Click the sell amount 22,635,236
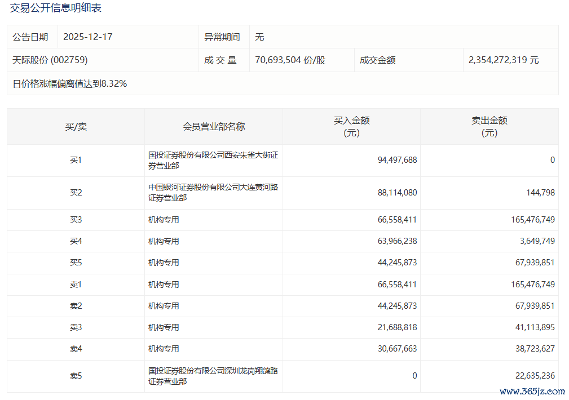This screenshot has width=569, height=400. click(532, 376)
